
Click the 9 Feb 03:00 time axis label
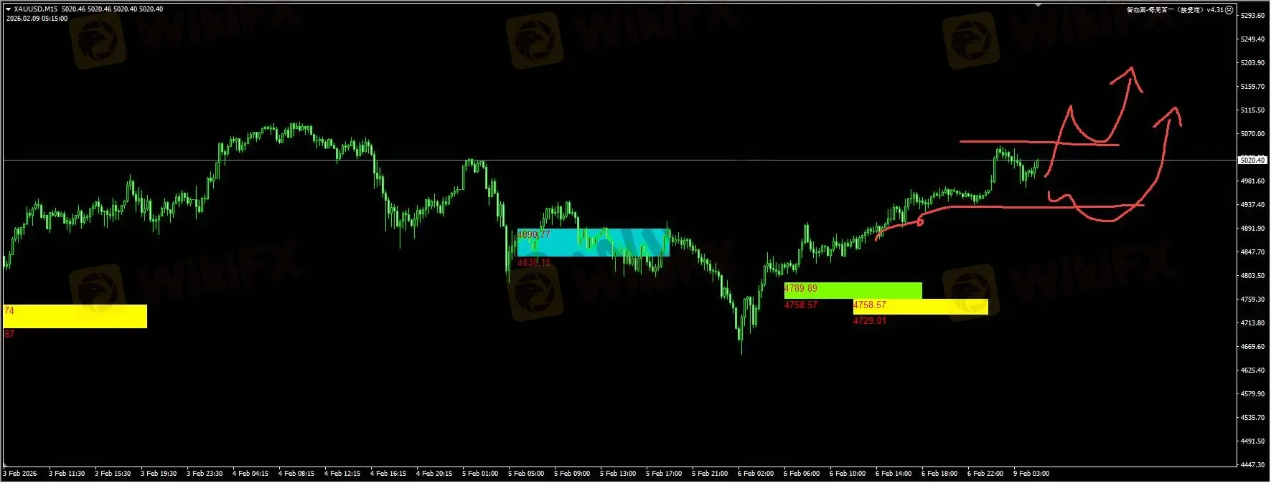(x=1031, y=473)
